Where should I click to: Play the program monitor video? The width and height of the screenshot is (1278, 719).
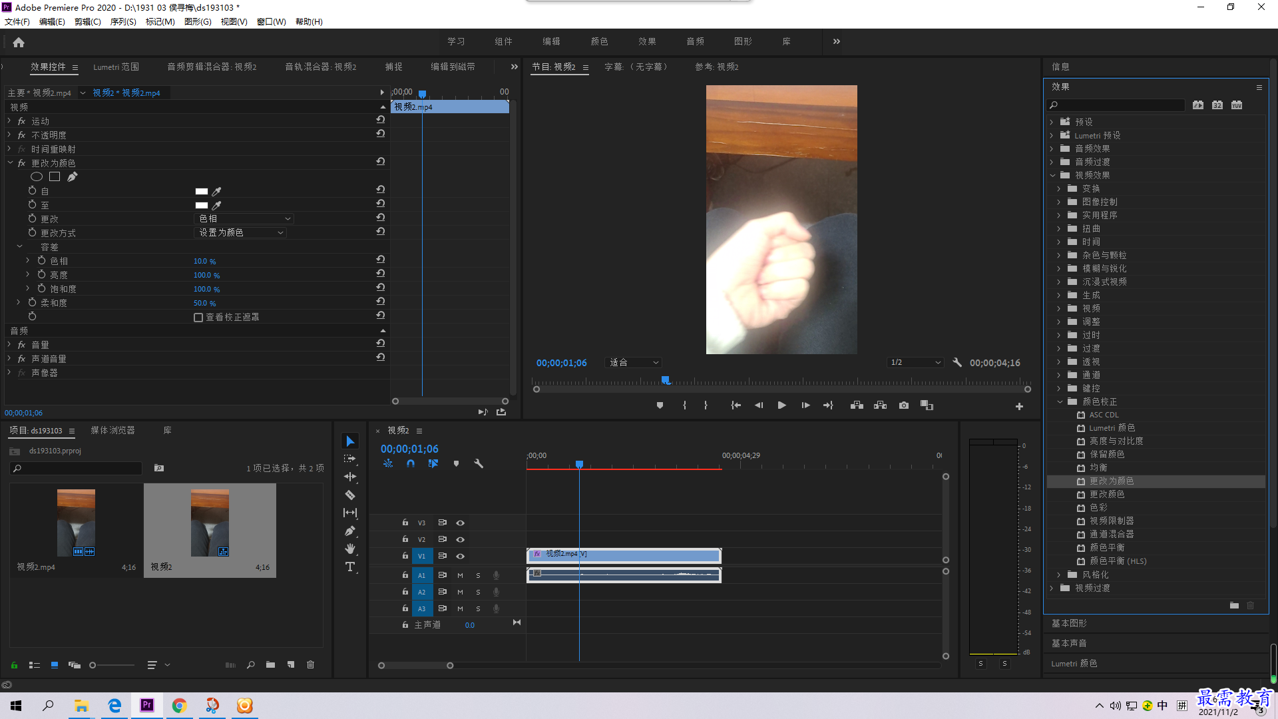782,405
